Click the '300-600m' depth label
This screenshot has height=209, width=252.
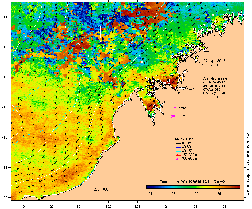(x=189, y=159)
